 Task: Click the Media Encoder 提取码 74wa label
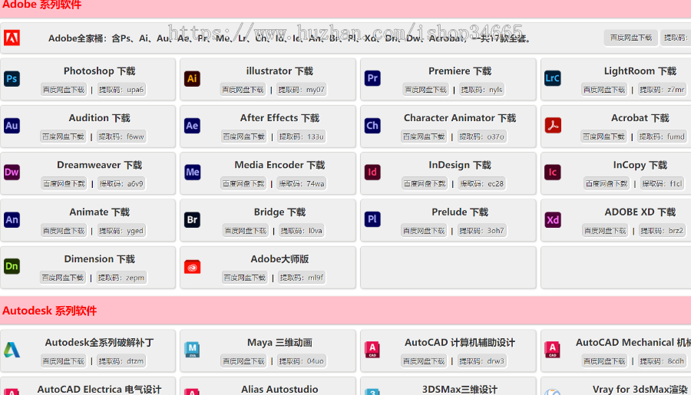pyautogui.click(x=302, y=183)
